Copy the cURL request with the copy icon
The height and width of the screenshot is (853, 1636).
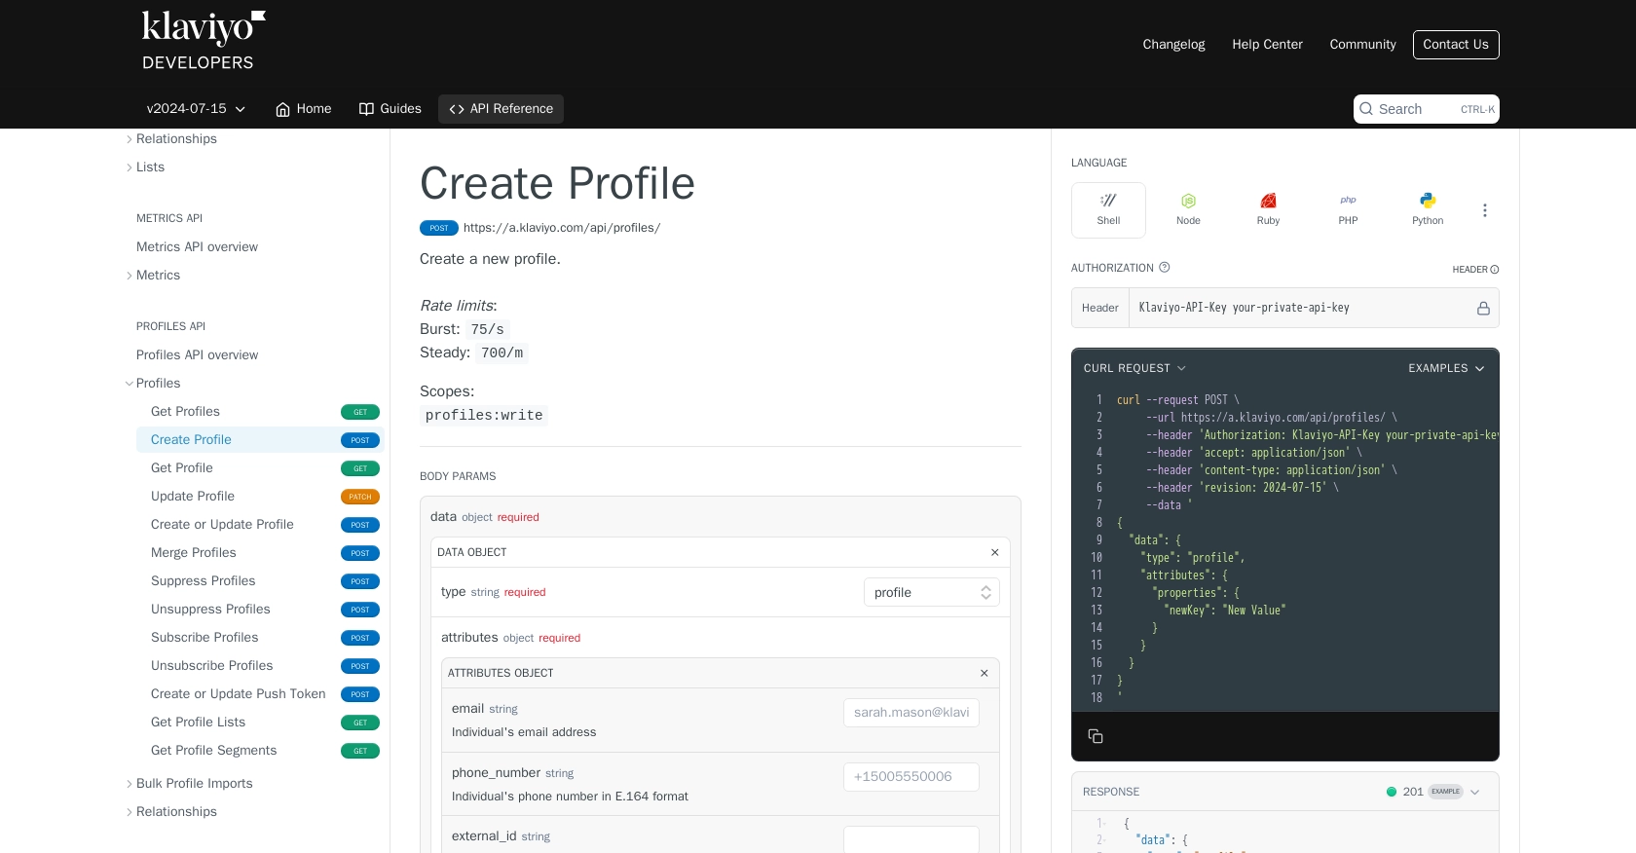[1096, 736]
